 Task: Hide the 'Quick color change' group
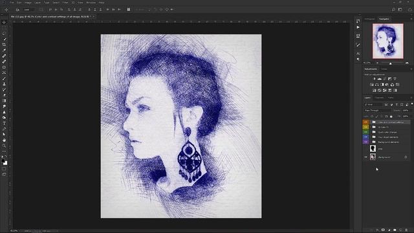tap(365, 132)
